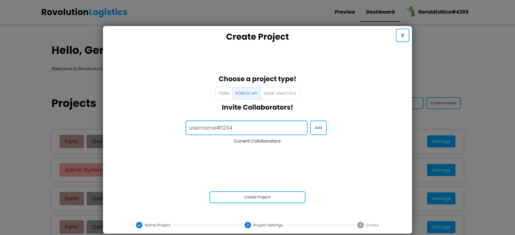Click Manage on the Admin System project
Screen dimensions: 515x235
[441, 170]
